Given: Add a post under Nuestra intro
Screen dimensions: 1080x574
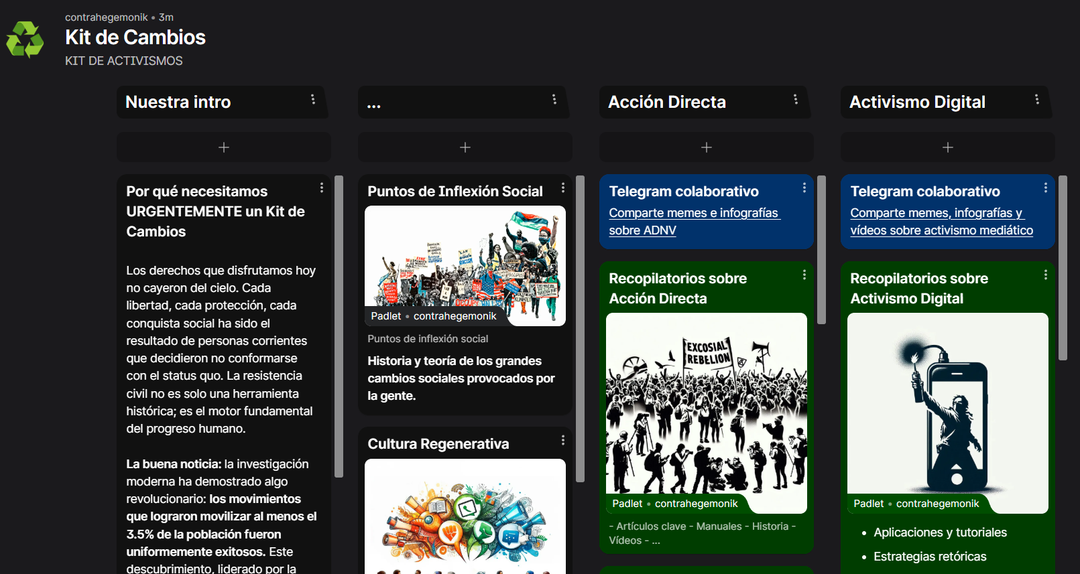Looking at the screenshot, I should (x=224, y=147).
